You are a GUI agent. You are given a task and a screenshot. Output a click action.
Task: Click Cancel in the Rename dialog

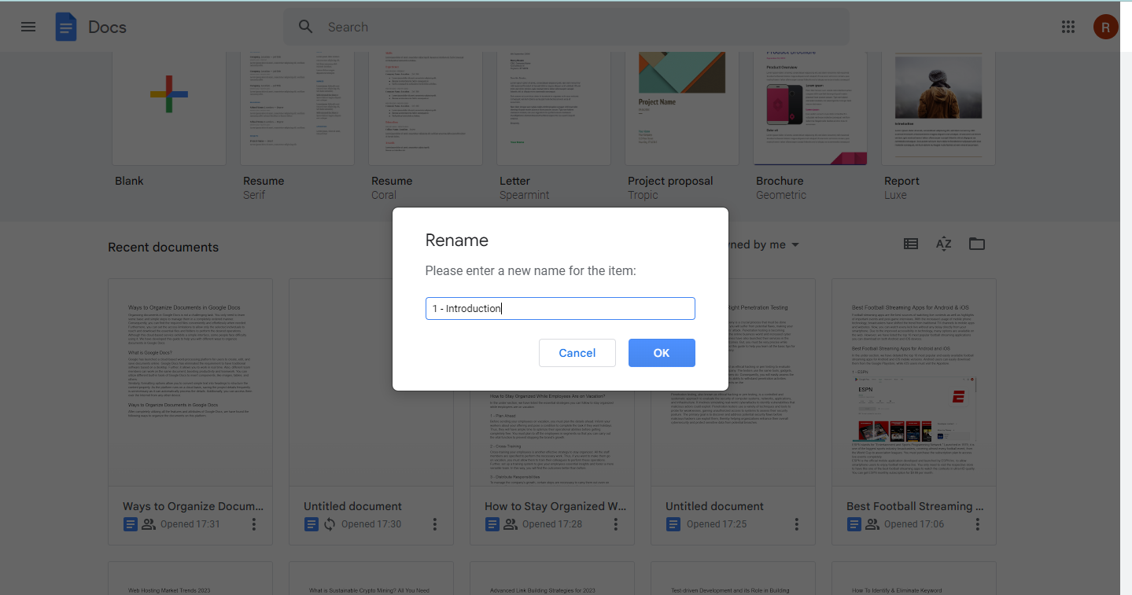point(577,353)
